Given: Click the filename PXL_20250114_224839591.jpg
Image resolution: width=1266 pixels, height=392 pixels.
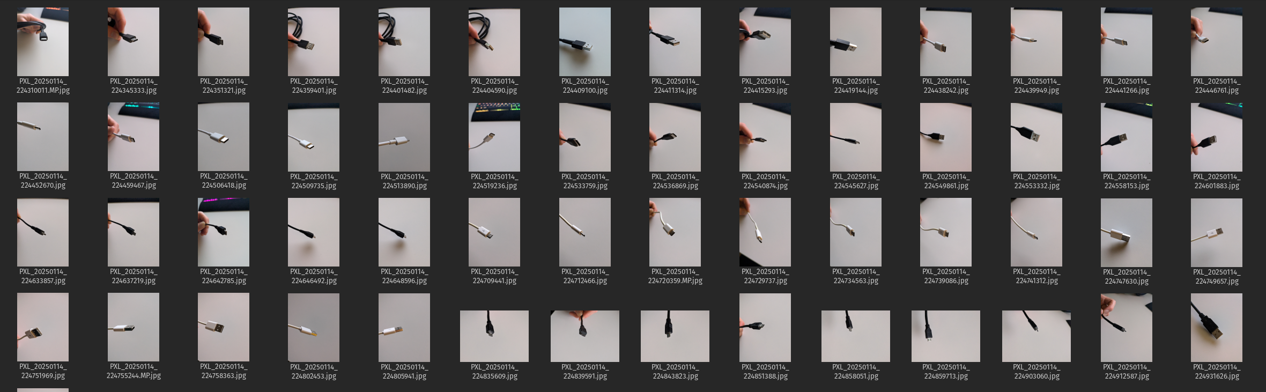Looking at the screenshot, I should click(x=585, y=372).
